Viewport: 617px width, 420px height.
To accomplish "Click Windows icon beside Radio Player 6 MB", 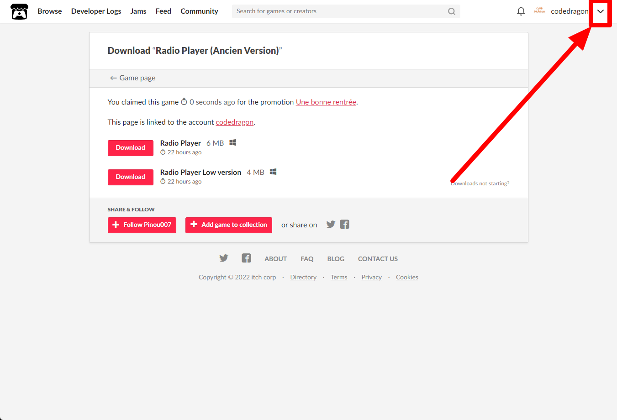I will click(x=233, y=142).
